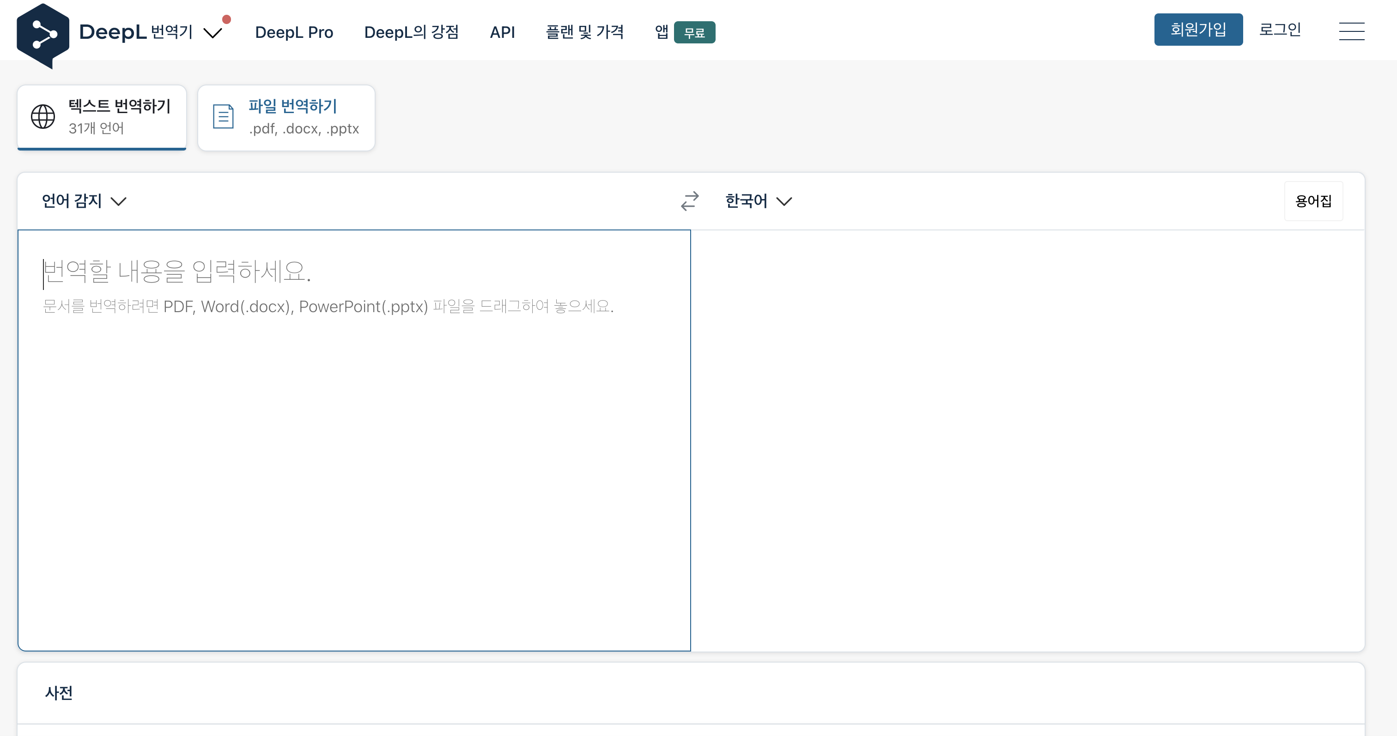Select the globe icon on 텍스트 번역하기
Viewport: 1397px width, 736px height.
(43, 116)
